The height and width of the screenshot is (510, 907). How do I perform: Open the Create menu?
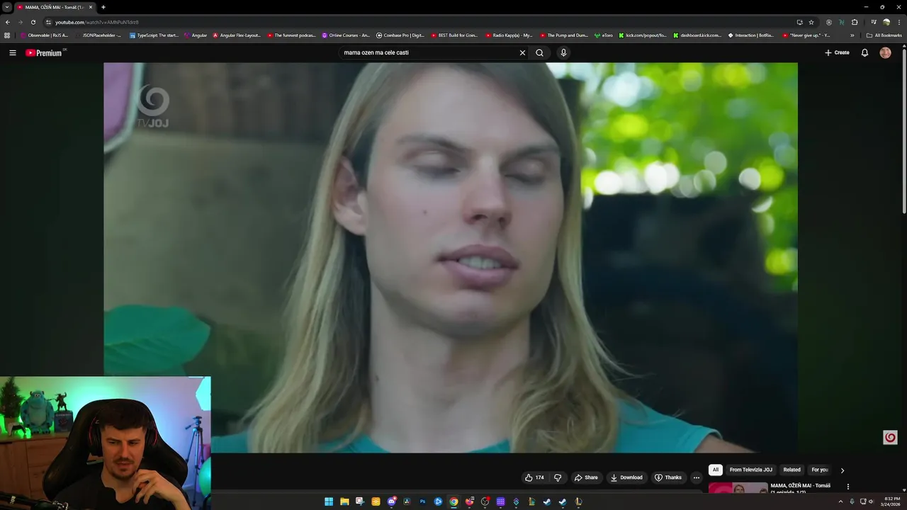pyautogui.click(x=837, y=52)
